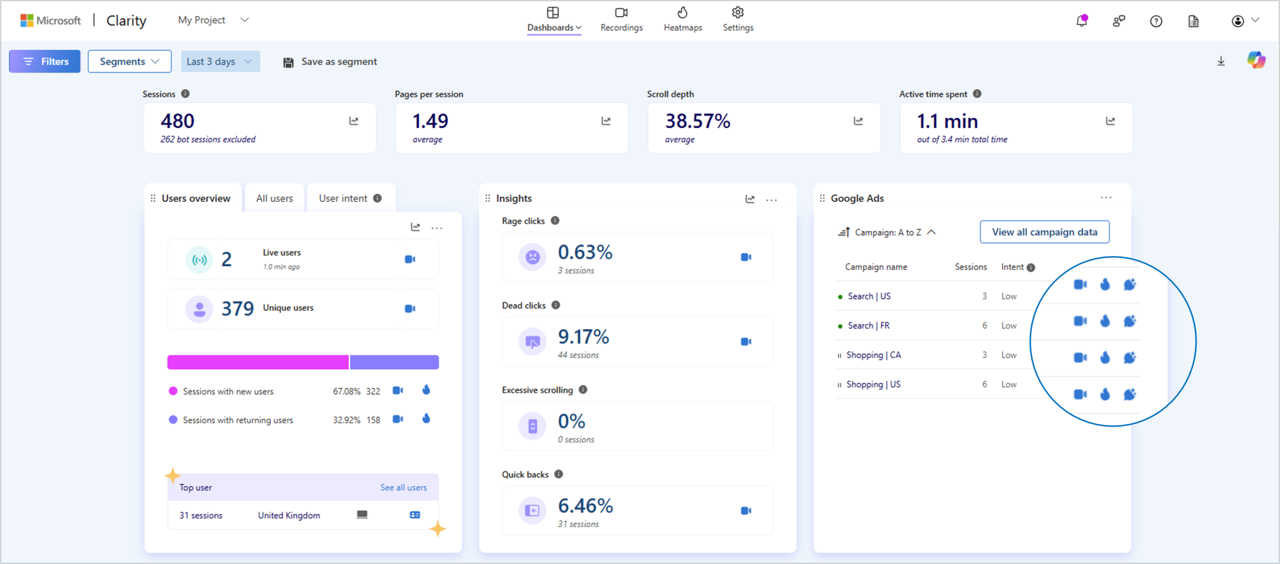Open heatmap for sessions with new users

[426, 390]
